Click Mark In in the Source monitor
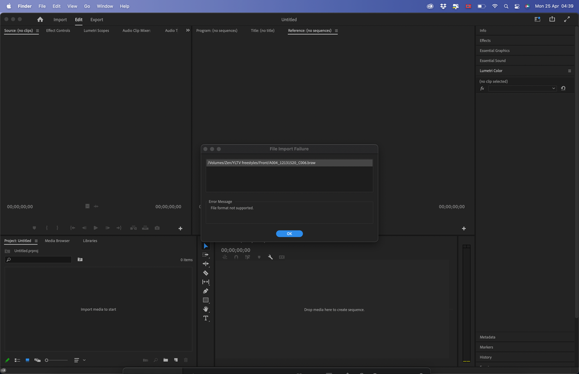This screenshot has height=374, width=579. coord(46,228)
